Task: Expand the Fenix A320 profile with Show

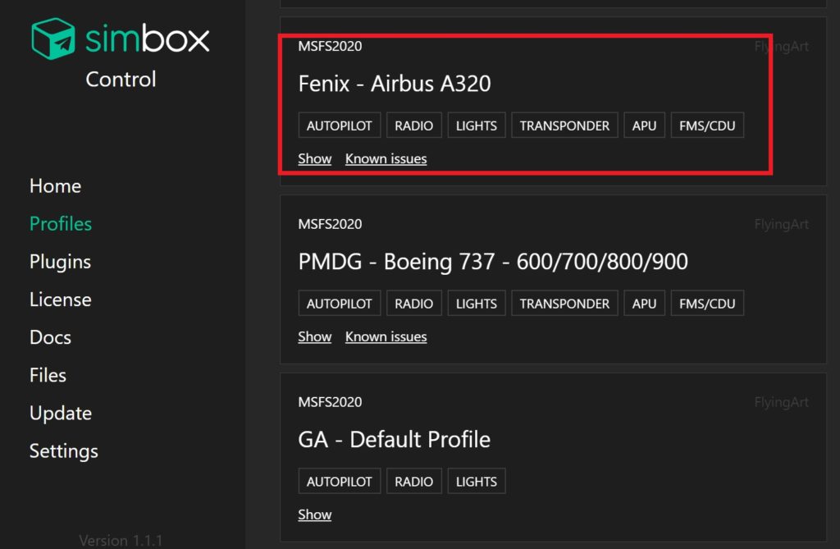Action: [314, 158]
